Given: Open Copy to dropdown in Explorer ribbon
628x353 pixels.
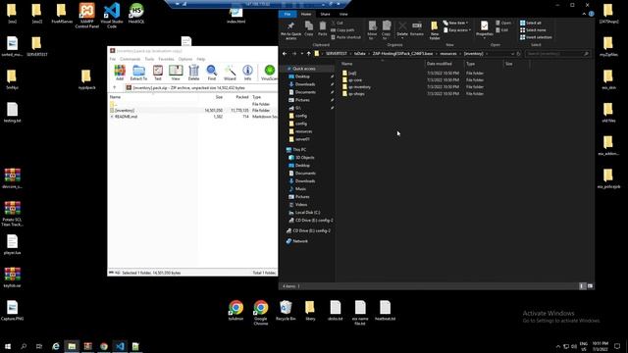Looking at the screenshot, I should 386,30.
